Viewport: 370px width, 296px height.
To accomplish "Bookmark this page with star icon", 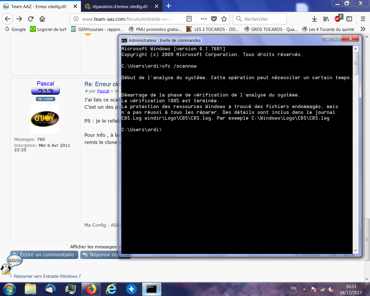I will pyautogui.click(x=224, y=19).
